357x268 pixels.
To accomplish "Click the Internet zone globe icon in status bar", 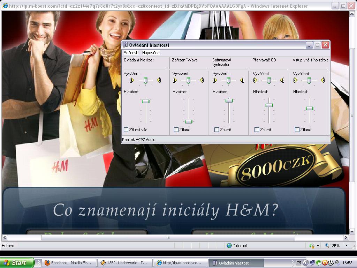I will (229, 245).
